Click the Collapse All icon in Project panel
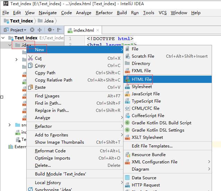The height and width of the screenshot is (191, 221). 40,30
